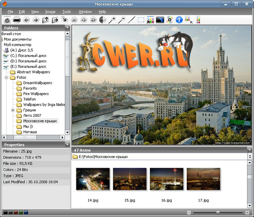
Task: Decrease thumbnail size with minus button
Action: [189, 212]
